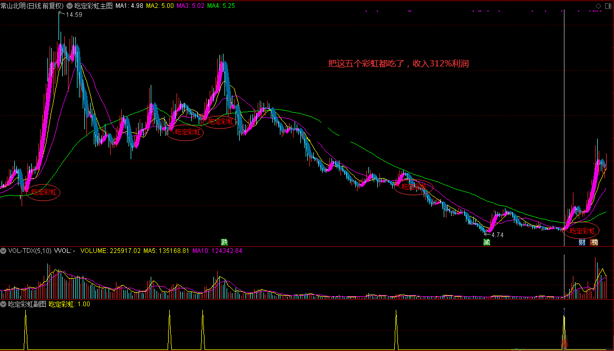The image size is (614, 351).
Task: Click the magenta MA3 5.02 legend
Action: (190, 6)
